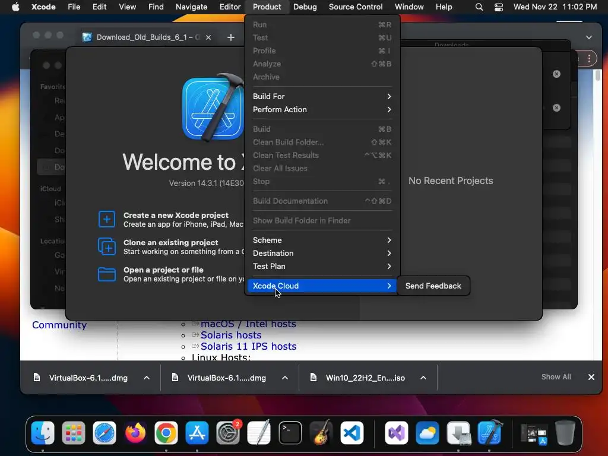Open Chrome's three-dot menu button

pos(589,59)
